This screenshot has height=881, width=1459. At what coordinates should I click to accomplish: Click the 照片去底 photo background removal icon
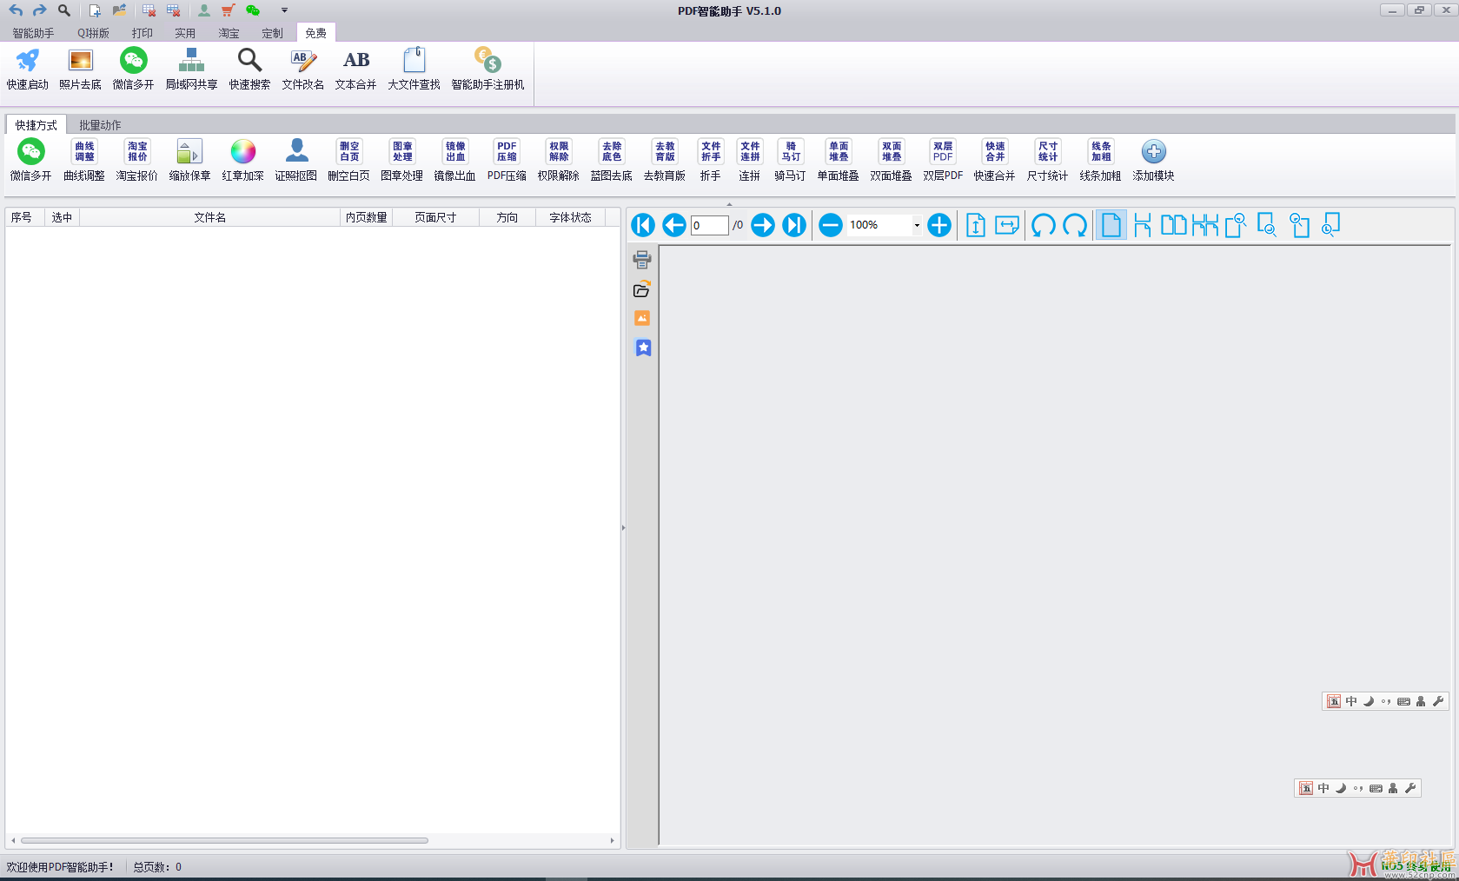click(x=80, y=69)
